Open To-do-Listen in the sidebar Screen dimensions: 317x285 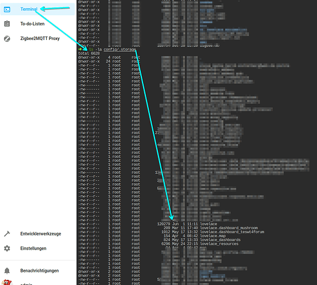32,24
